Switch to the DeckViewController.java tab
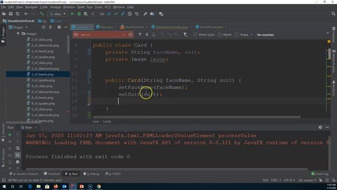Image resolution: width=337 pixels, height=190 pixels. pos(172,27)
